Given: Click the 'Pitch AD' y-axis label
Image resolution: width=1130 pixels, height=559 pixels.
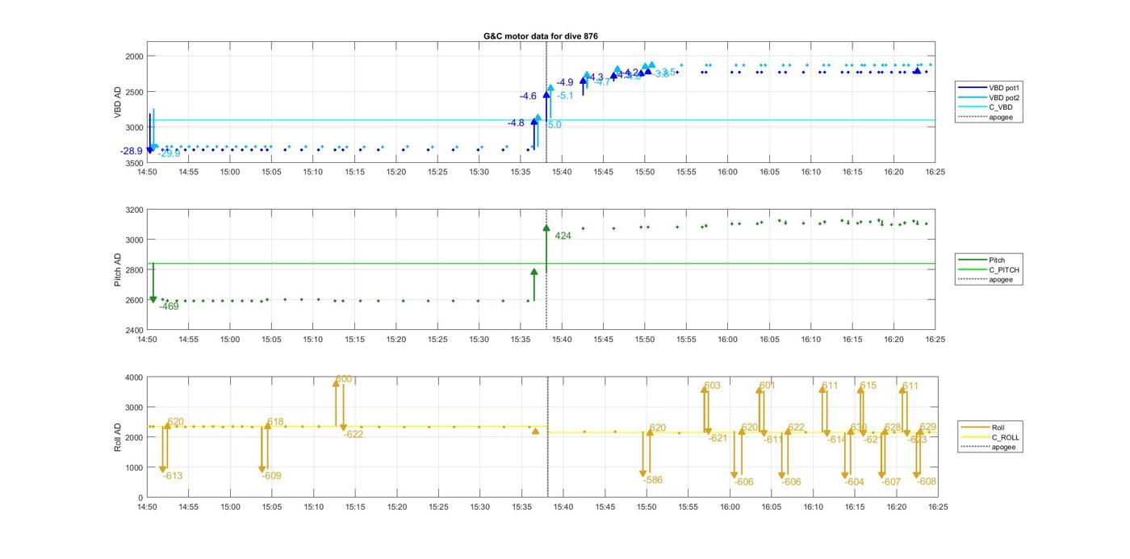Looking at the screenshot, I should click(119, 270).
